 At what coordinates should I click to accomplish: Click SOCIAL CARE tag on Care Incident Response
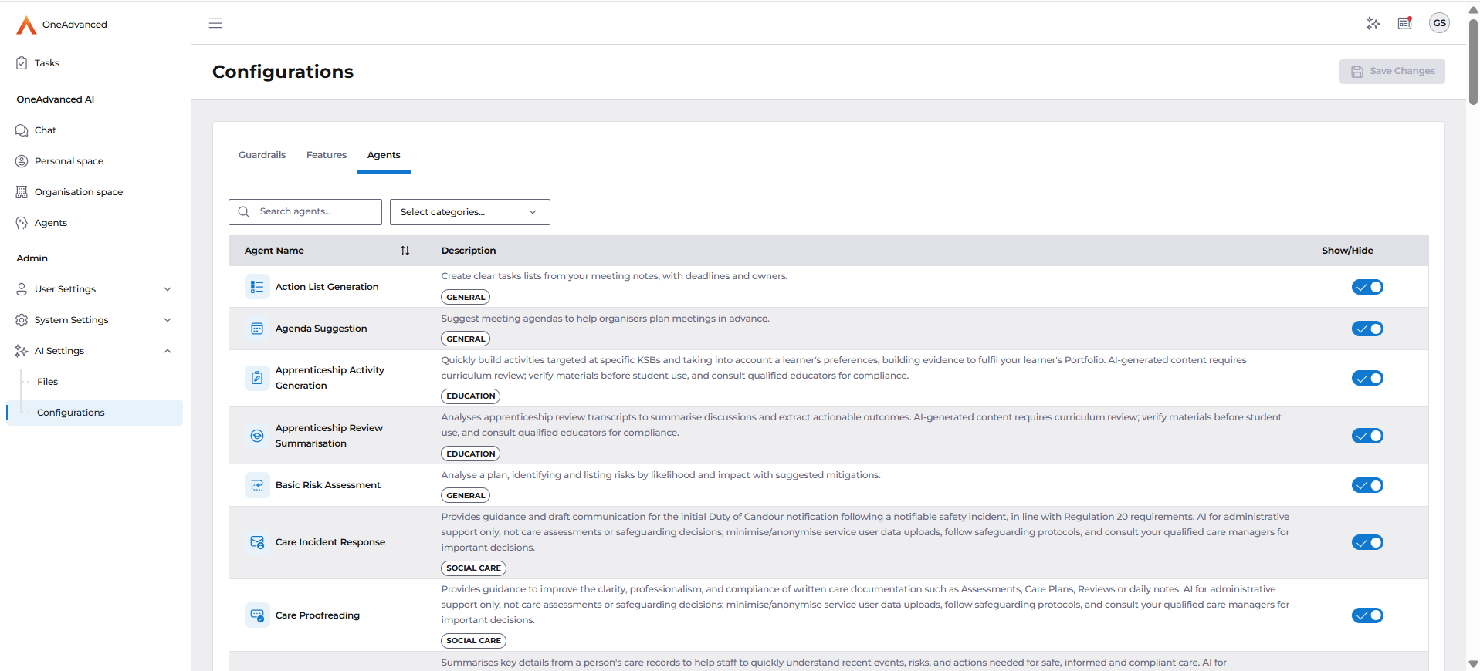point(473,568)
